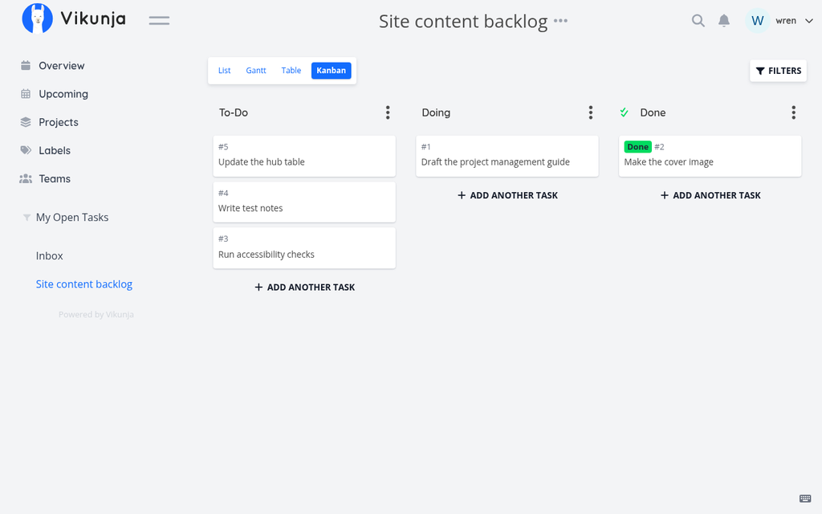Image resolution: width=822 pixels, height=514 pixels.
Task: Open the Teams sidebar entry
Action: (x=55, y=179)
